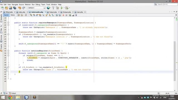Viewport: 178px width, 100px height.
Task: Collapse the strpos if-block fold at line 35
Action: click(8, 56)
